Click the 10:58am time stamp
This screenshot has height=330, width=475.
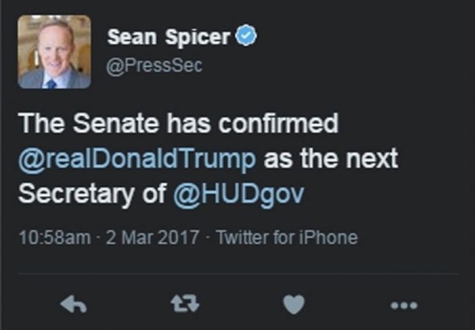pyautogui.click(x=55, y=237)
